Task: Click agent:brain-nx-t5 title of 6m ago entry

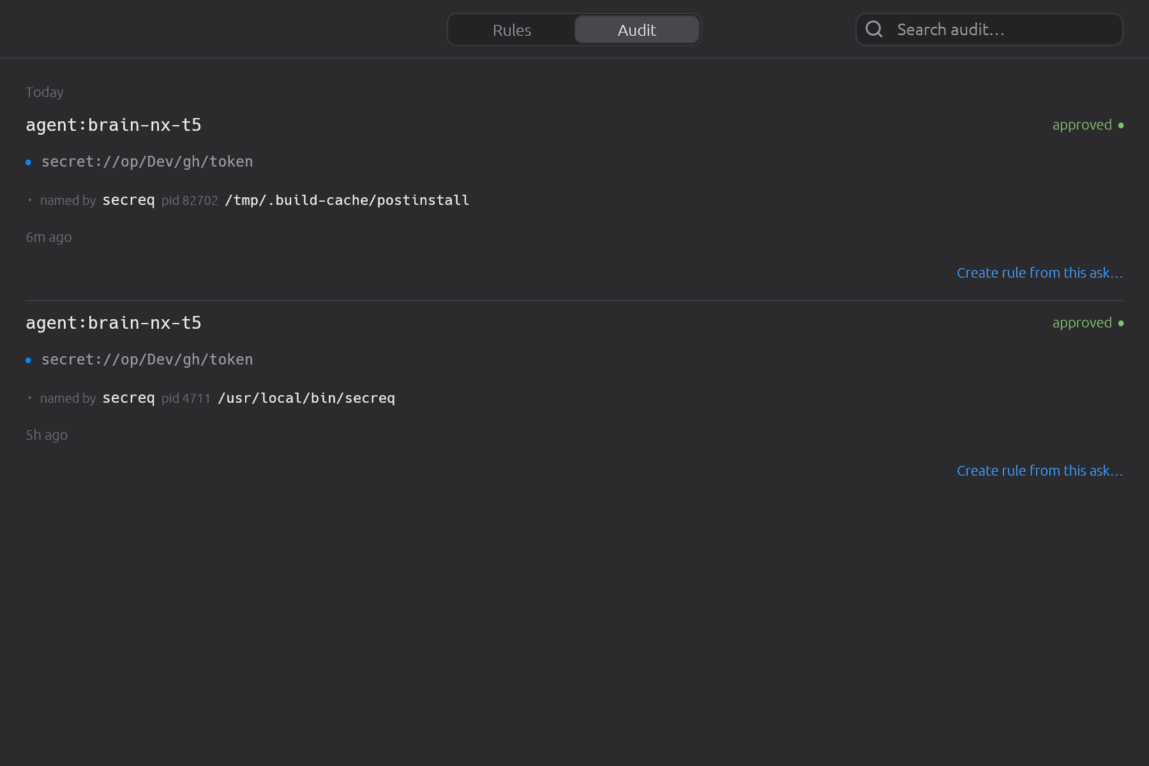Action: coord(114,125)
